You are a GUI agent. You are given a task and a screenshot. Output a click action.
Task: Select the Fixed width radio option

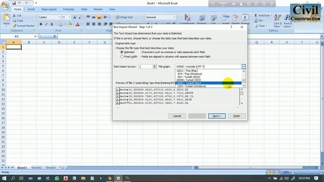coord(121,57)
